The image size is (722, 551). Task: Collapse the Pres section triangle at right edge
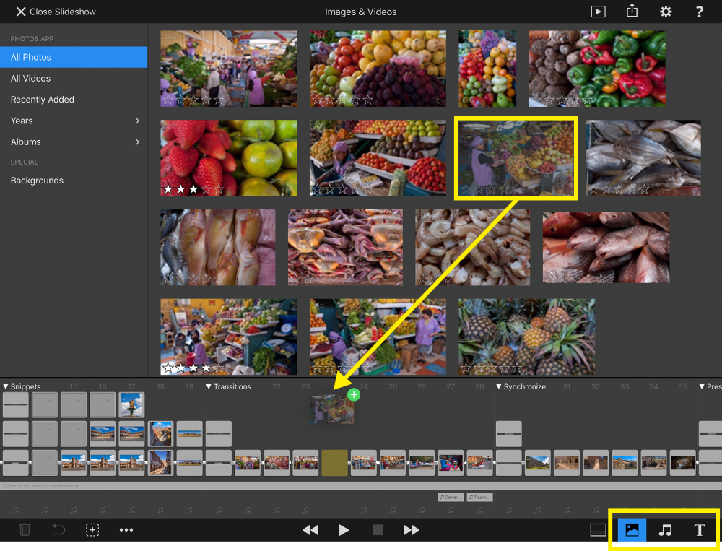point(702,386)
